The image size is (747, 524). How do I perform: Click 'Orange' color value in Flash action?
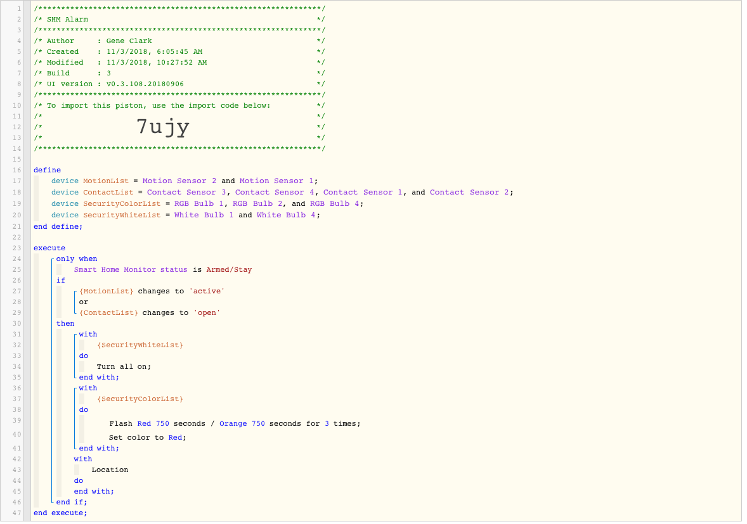click(233, 424)
